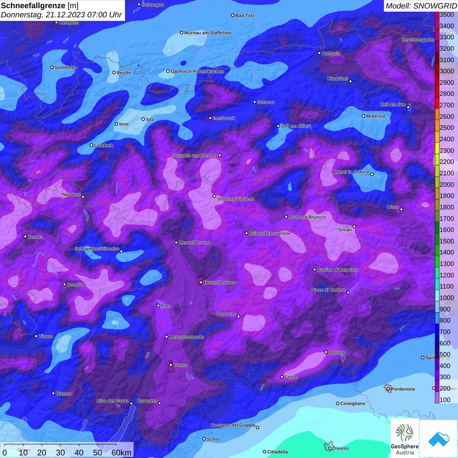Viewport: 458px width, 458px height.
Task: Click the yellow 2300 legend swatch
Action: [x=437, y=148]
